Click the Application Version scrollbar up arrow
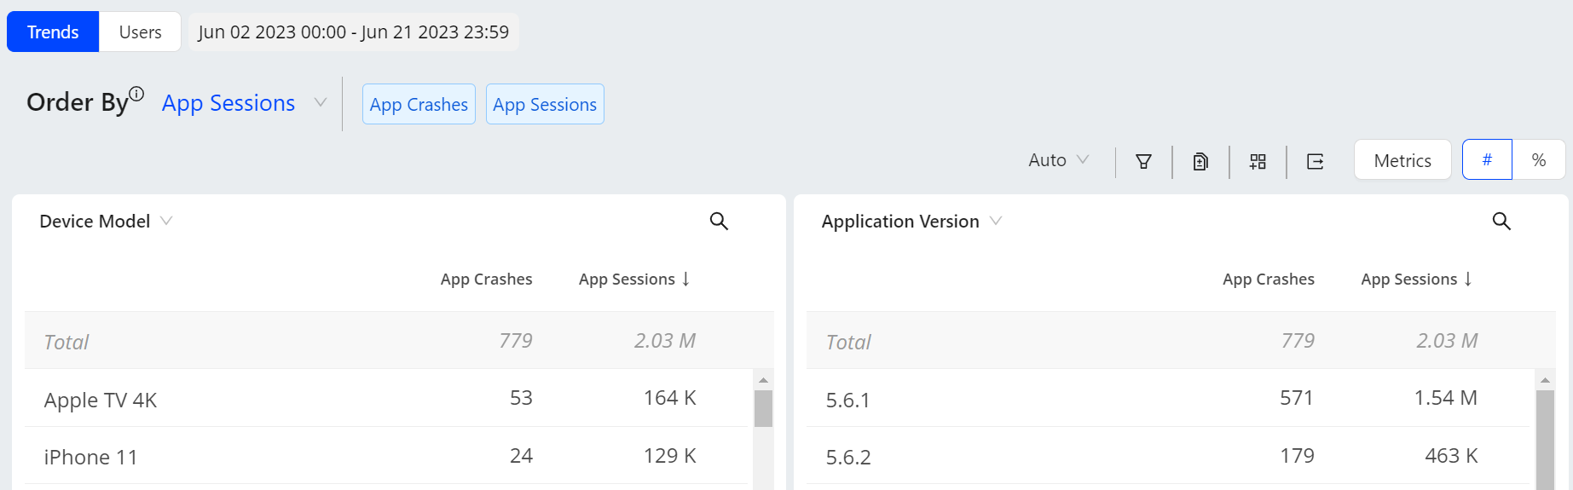This screenshot has height=490, width=1573. 1545,380
